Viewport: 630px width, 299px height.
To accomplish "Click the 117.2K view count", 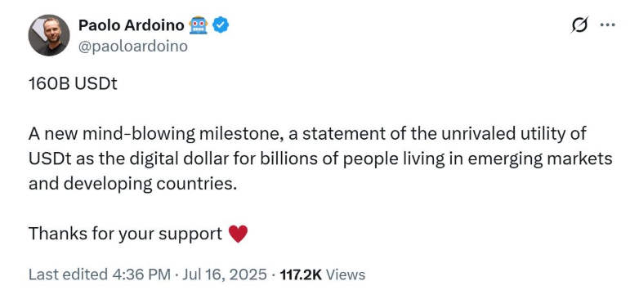I will (x=301, y=274).
